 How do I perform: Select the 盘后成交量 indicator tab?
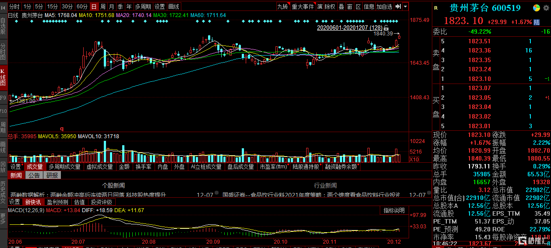pyautogui.click(x=240, y=167)
